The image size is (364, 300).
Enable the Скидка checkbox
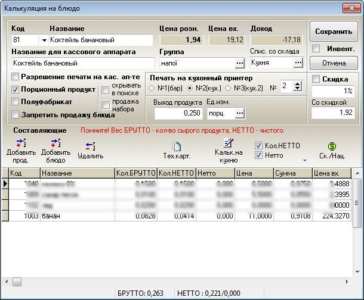point(316,79)
